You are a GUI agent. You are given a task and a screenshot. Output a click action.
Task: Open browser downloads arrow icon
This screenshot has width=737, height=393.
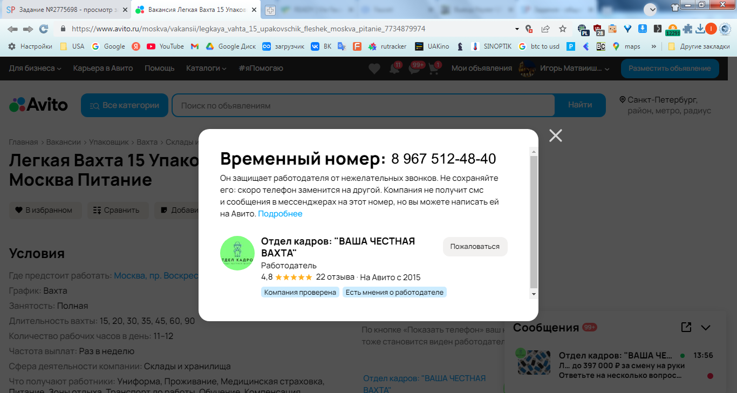700,29
